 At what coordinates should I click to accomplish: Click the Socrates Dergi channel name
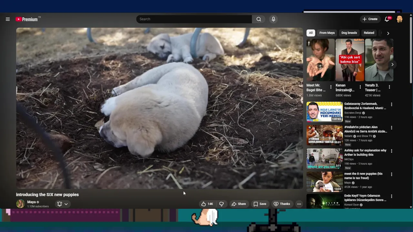pyautogui.click(x=353, y=113)
